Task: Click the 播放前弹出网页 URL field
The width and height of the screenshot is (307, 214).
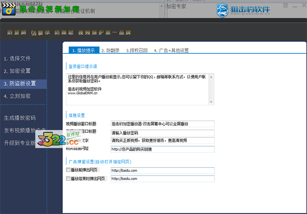Action: 163,170
